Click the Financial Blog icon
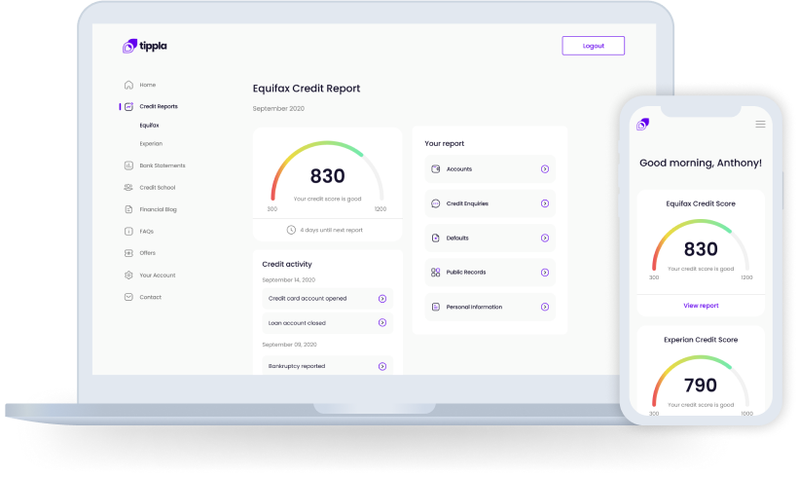The image size is (798, 477). click(128, 209)
